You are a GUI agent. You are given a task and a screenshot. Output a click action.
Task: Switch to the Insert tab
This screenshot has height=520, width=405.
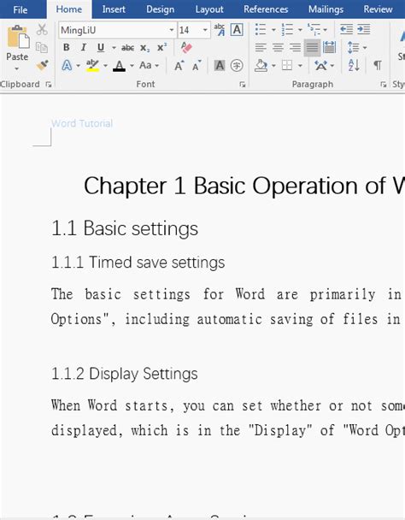114,9
